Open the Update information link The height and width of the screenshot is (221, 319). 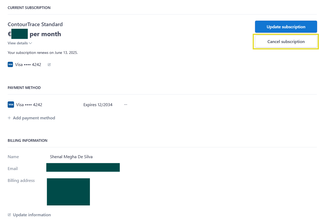coord(32,215)
